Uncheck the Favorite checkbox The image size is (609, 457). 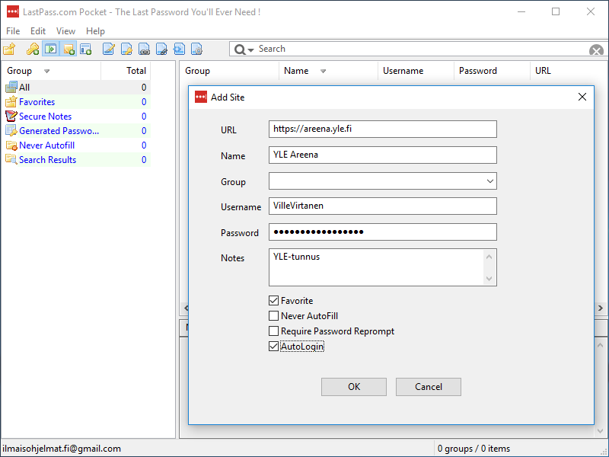[273, 300]
